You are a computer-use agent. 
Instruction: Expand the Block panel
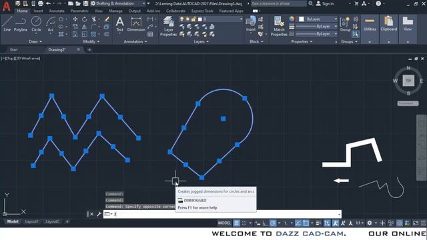pos(256,41)
